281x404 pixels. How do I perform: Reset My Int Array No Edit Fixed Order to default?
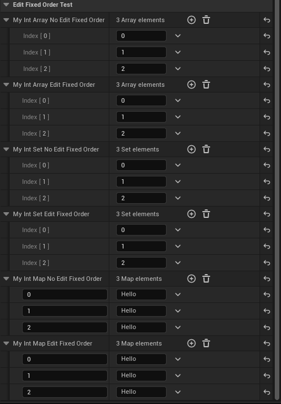pyautogui.click(x=267, y=20)
